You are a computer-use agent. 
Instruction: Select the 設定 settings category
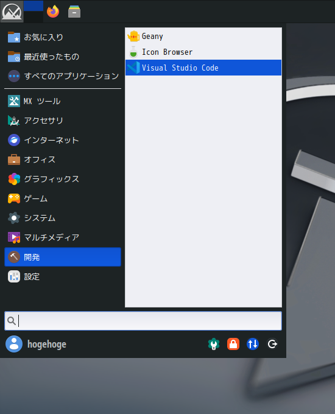[63, 276]
